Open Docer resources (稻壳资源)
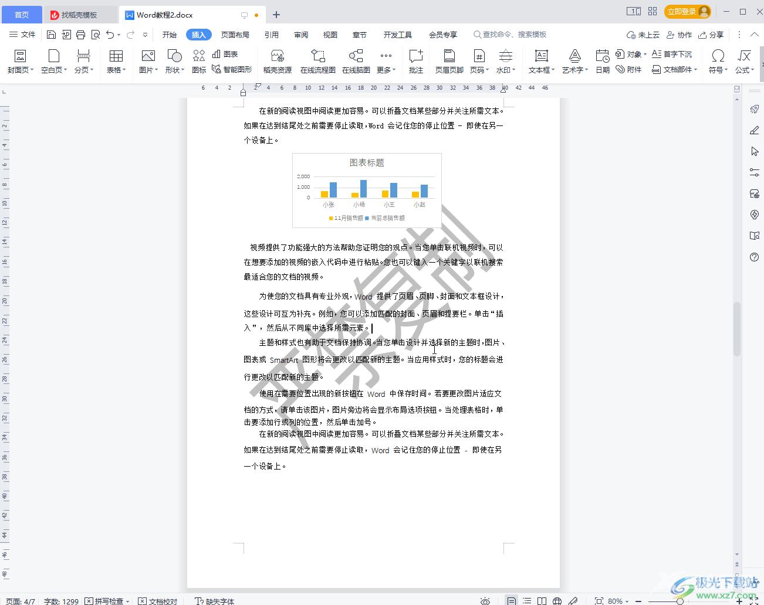764x605 pixels. 278,61
